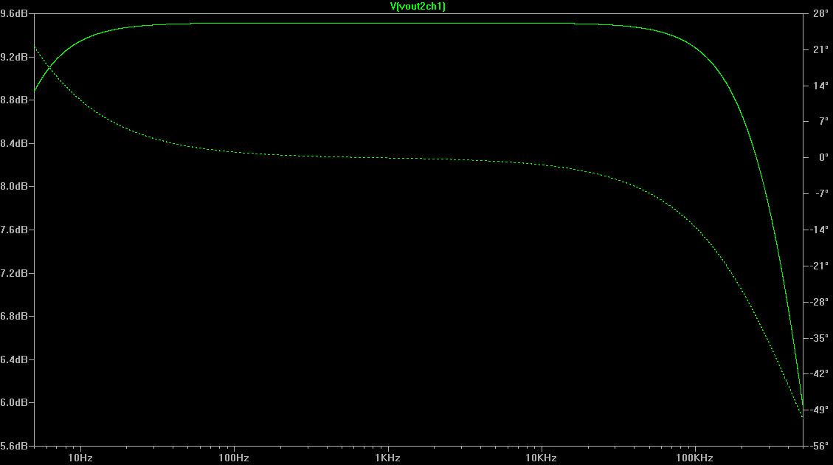The image size is (833, 465).
Task: Click the 0° phase axis label
Action: [x=823, y=157]
